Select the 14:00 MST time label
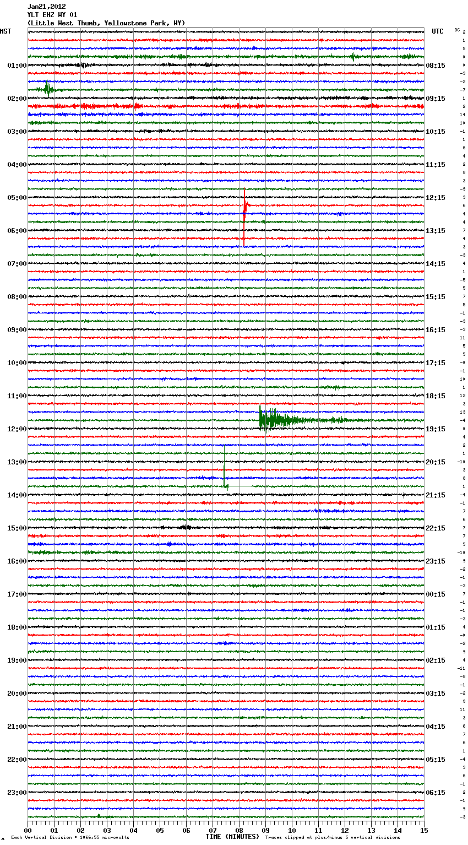Image resolution: width=468 pixels, height=845 pixels. click(17, 495)
